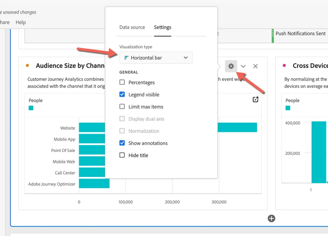Tick the Limit max items checkbox
The width and height of the screenshot is (328, 236).
point(122,106)
